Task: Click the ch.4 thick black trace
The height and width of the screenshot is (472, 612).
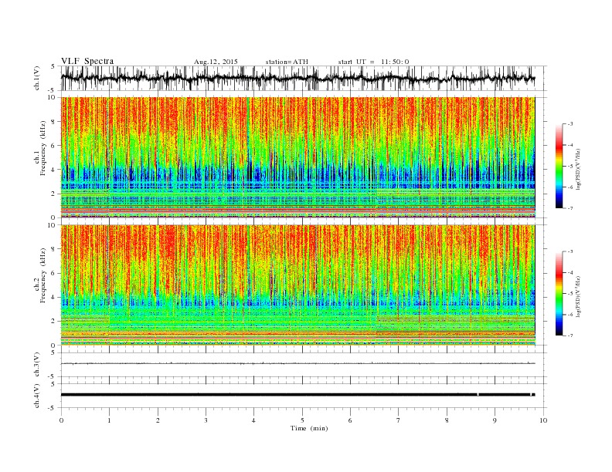Action: coord(297,395)
